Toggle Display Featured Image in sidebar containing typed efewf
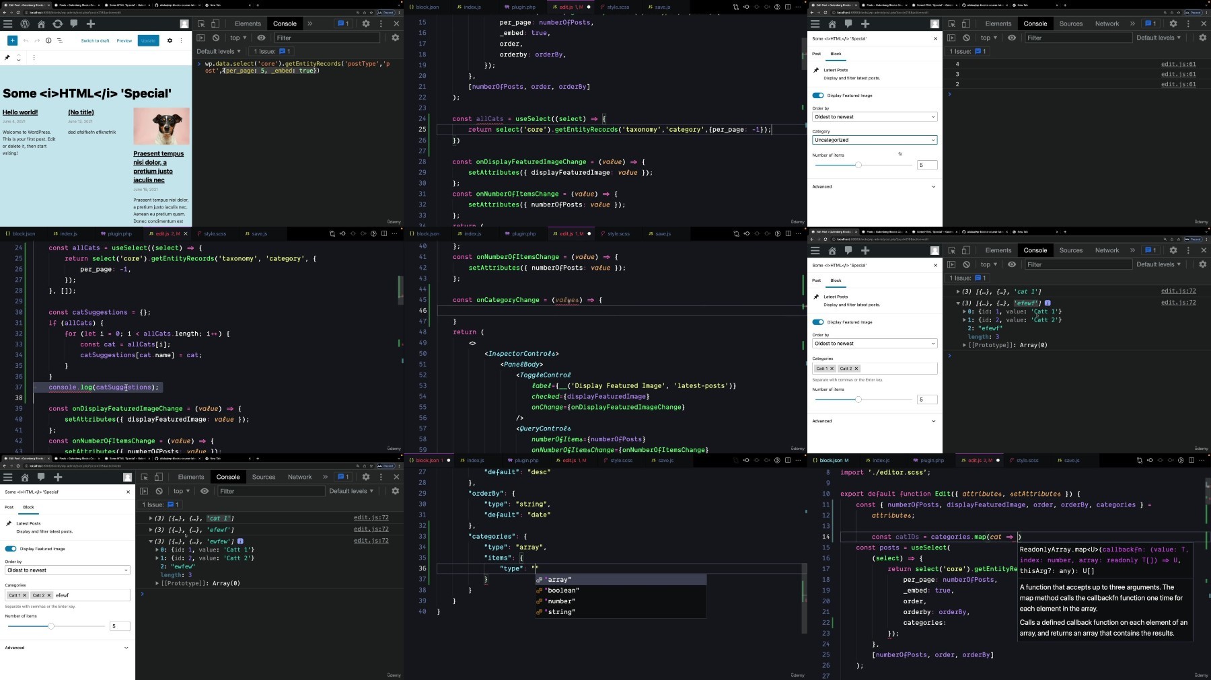The height and width of the screenshot is (680, 1211). click(11, 549)
